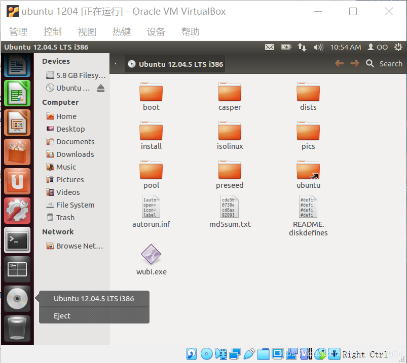Click Ubuntu 12.04.5 LTS i386 popup entry

[x=94, y=299]
